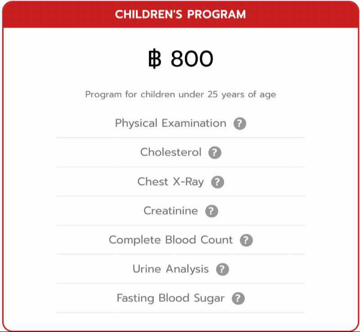Viewport: 360px width, 332px height.
Task: Select the Fasting Blood Sugar label
Action: (x=171, y=298)
